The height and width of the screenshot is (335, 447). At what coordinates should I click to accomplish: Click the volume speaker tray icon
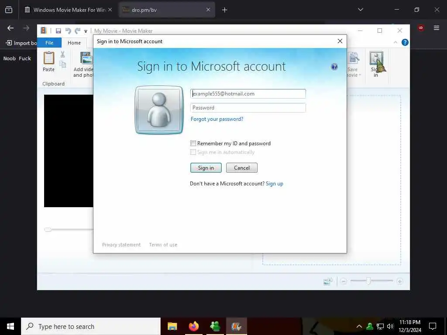coord(390,326)
